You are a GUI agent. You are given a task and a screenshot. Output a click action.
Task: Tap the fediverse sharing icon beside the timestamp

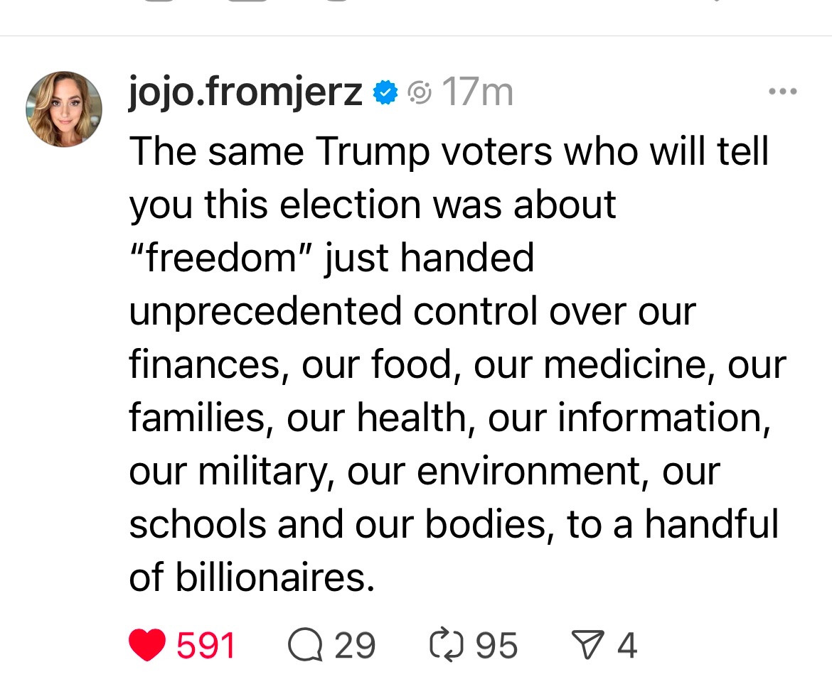coord(420,92)
